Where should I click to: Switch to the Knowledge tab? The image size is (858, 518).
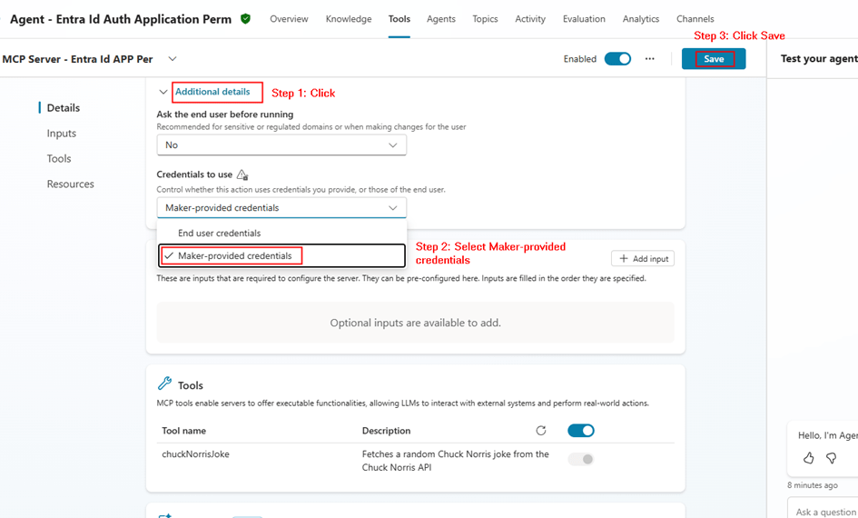click(x=349, y=19)
